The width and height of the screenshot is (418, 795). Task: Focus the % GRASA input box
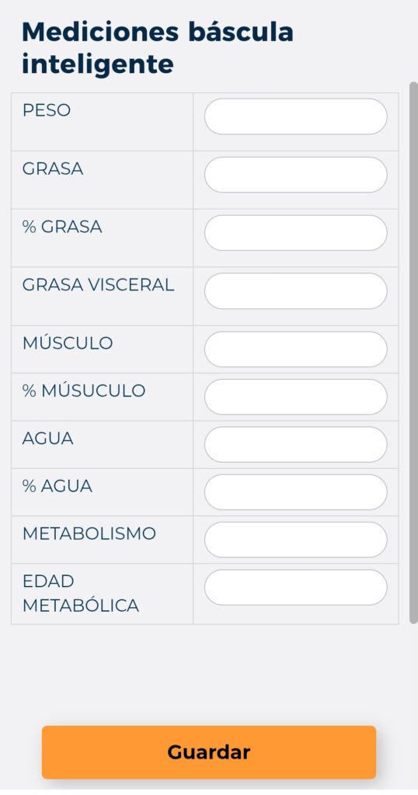coord(296,233)
